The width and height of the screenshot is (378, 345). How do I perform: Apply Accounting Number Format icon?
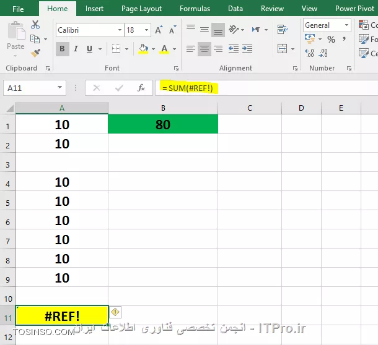[310, 39]
